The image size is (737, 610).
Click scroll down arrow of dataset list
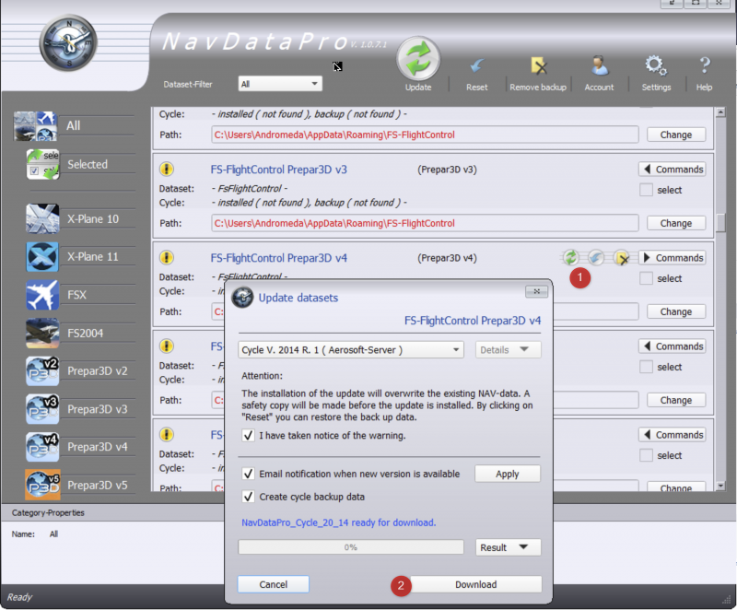[x=720, y=486]
